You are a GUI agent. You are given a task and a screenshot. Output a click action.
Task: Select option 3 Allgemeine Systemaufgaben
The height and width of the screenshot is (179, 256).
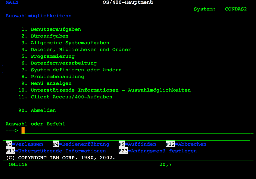tap(66, 43)
